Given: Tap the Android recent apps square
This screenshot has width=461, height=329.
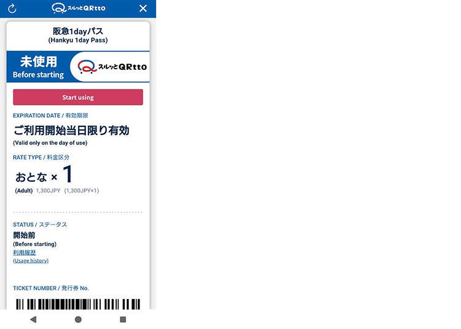Looking at the screenshot, I should [123, 319].
